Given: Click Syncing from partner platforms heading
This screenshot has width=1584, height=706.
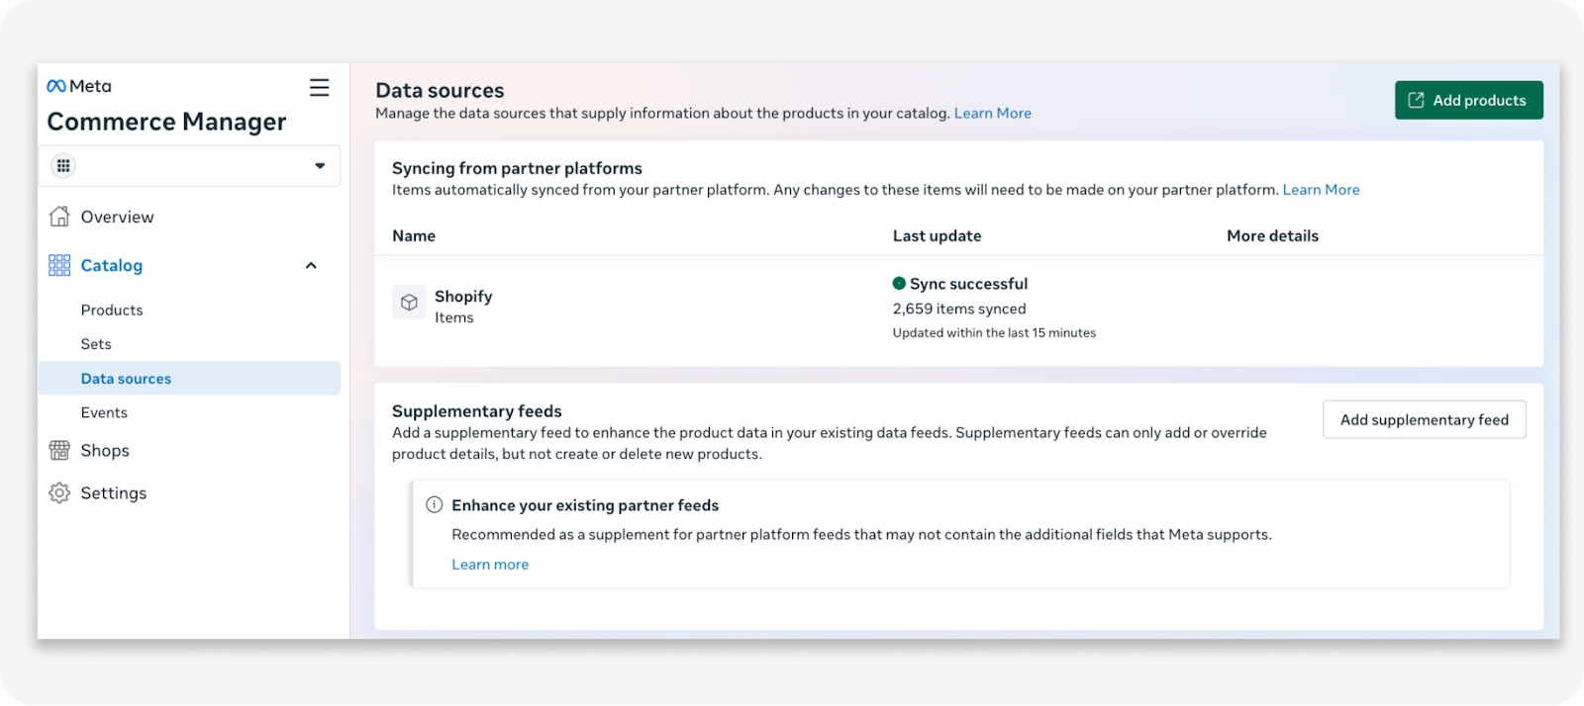Looking at the screenshot, I should [x=517, y=168].
